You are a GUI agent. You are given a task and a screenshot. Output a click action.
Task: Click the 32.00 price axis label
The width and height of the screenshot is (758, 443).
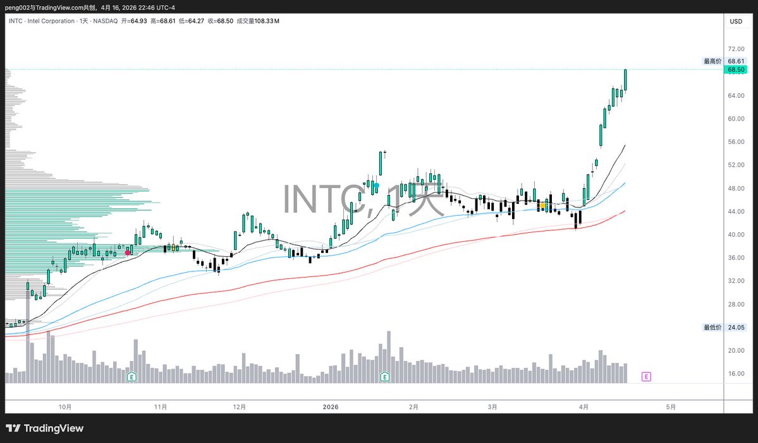736,281
